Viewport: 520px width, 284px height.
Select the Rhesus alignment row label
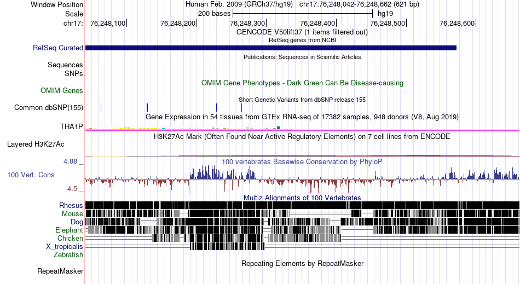coord(71,205)
